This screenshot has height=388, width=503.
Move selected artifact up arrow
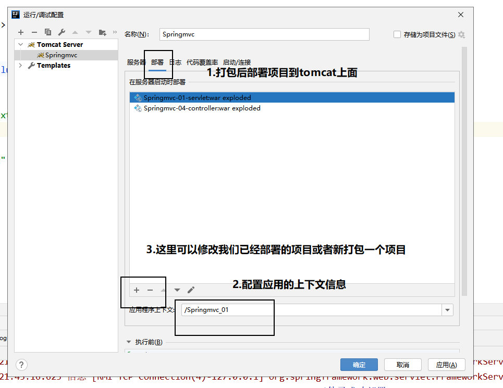[164, 290]
